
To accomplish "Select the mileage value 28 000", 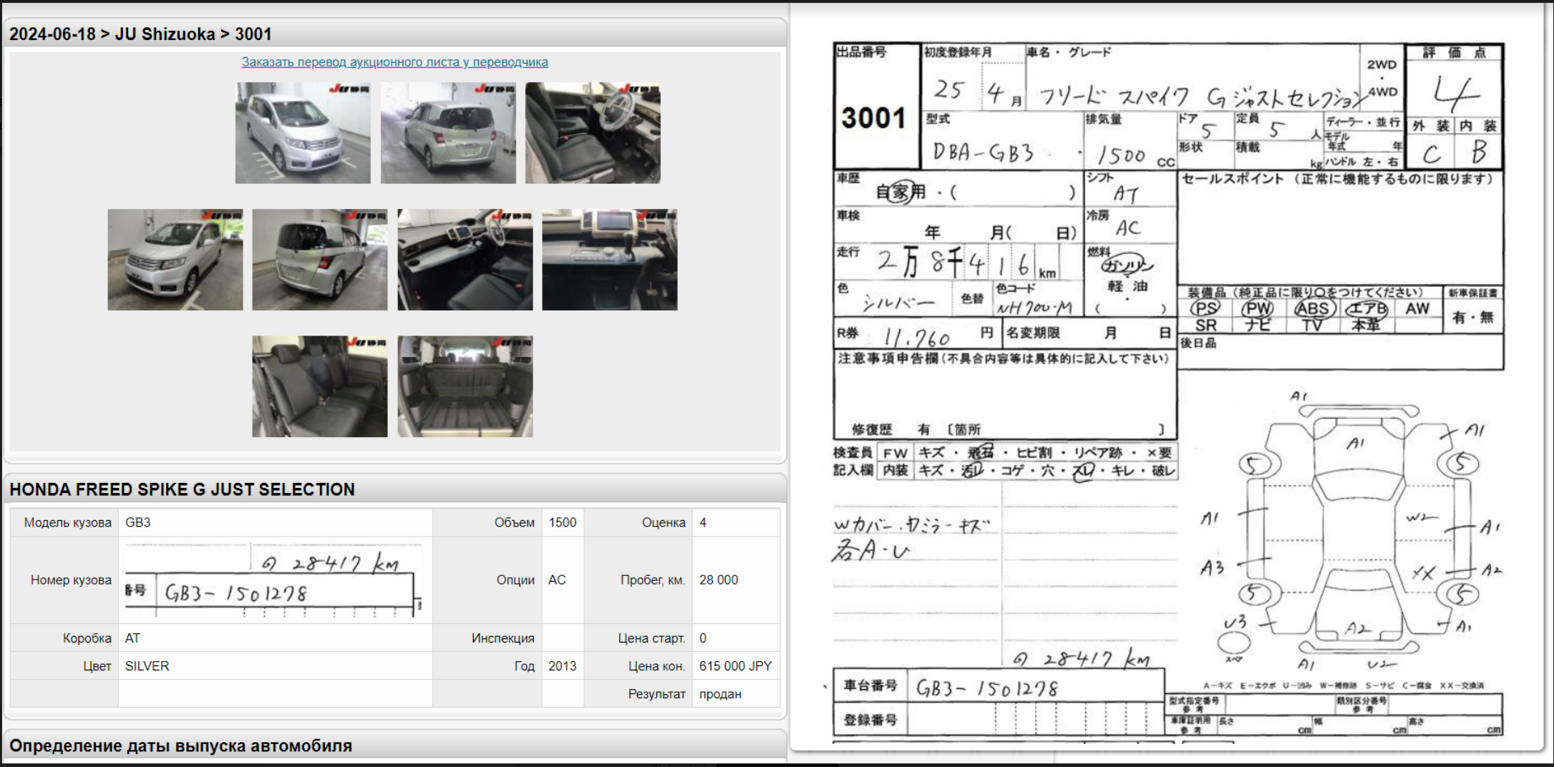I will pyautogui.click(x=719, y=580).
